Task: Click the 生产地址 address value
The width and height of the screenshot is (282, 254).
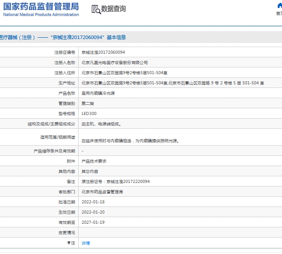Action: coord(173,83)
